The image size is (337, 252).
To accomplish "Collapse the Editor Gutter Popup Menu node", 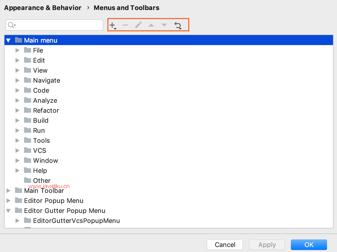I will point(9,211).
